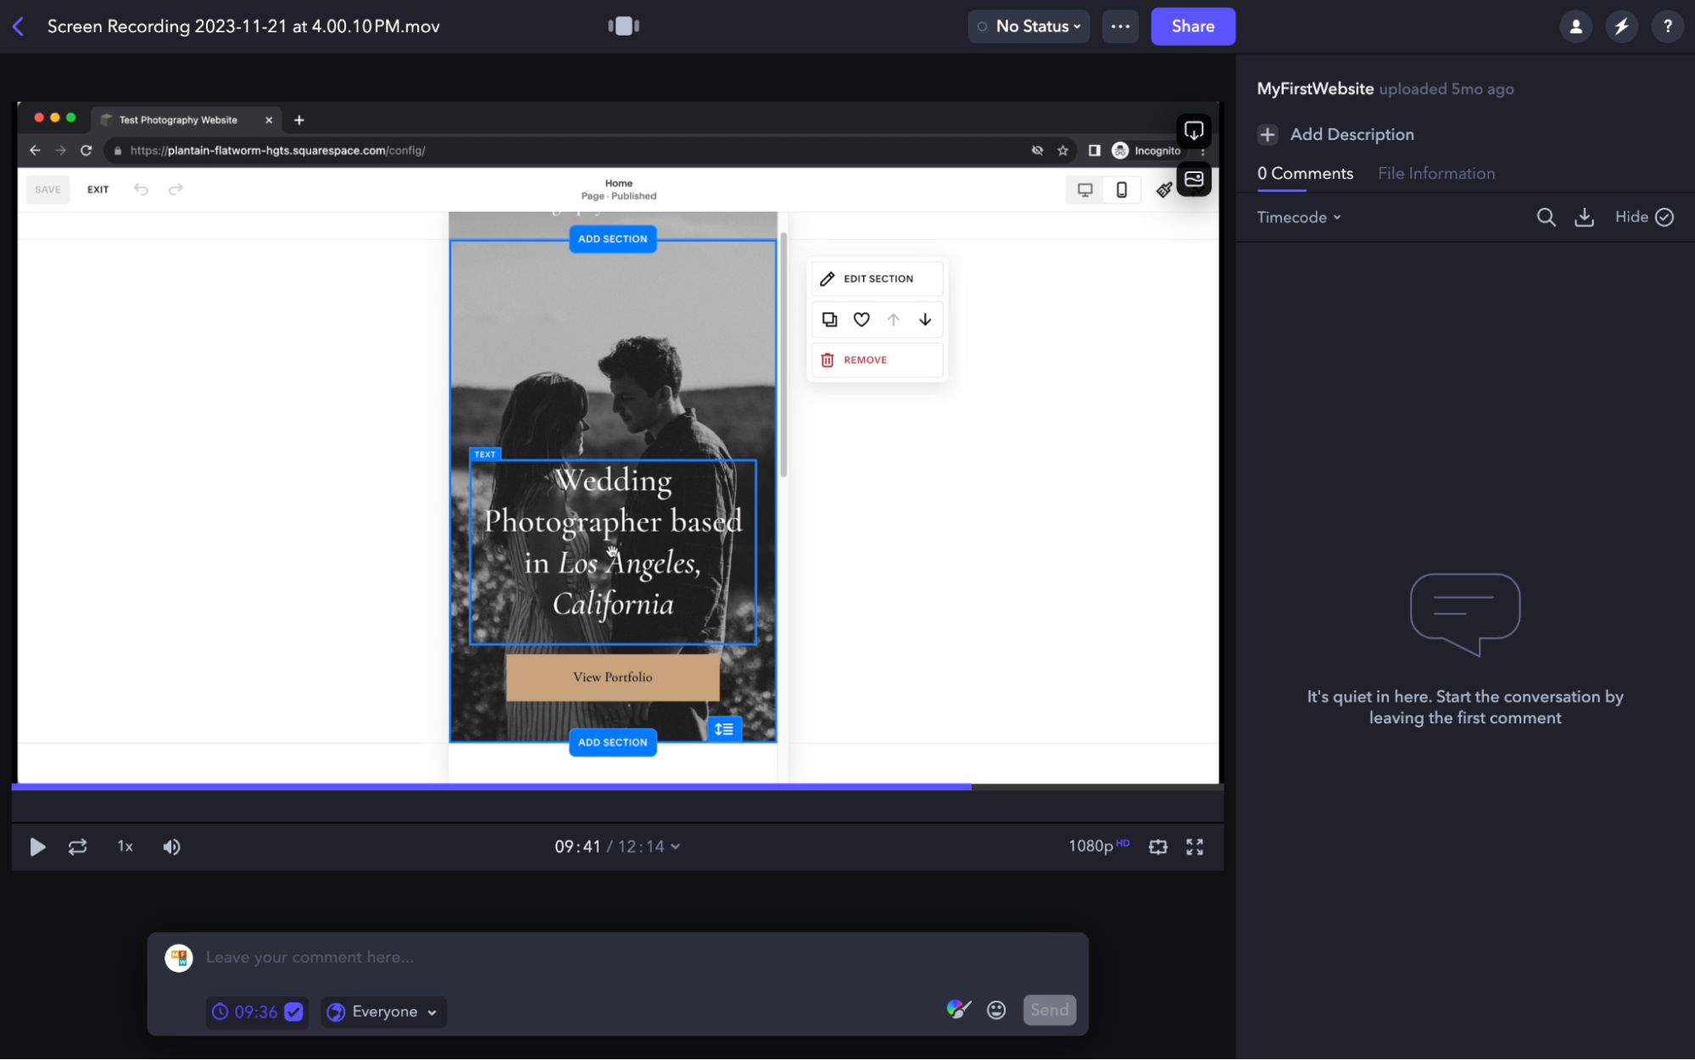Switch to desktop view icon

pyautogui.click(x=1084, y=189)
